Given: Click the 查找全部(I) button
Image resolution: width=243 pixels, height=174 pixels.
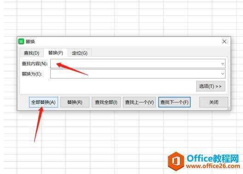Looking at the screenshot, I should point(106,102).
